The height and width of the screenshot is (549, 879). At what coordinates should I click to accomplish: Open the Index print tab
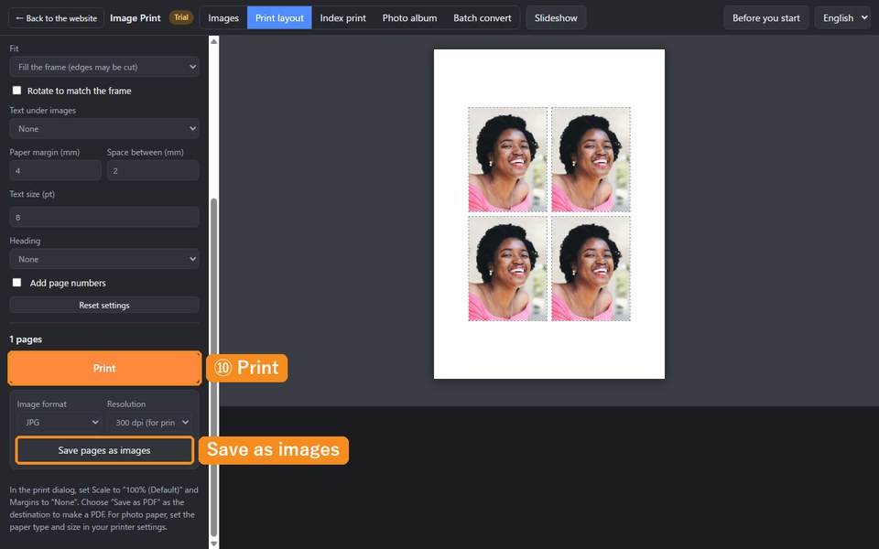tap(342, 18)
